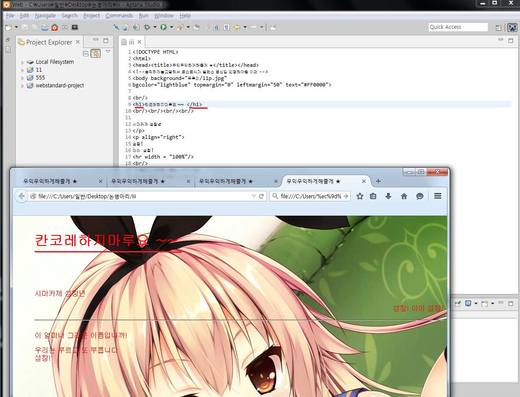Open the Back history dropdown arrow

(245, 27)
